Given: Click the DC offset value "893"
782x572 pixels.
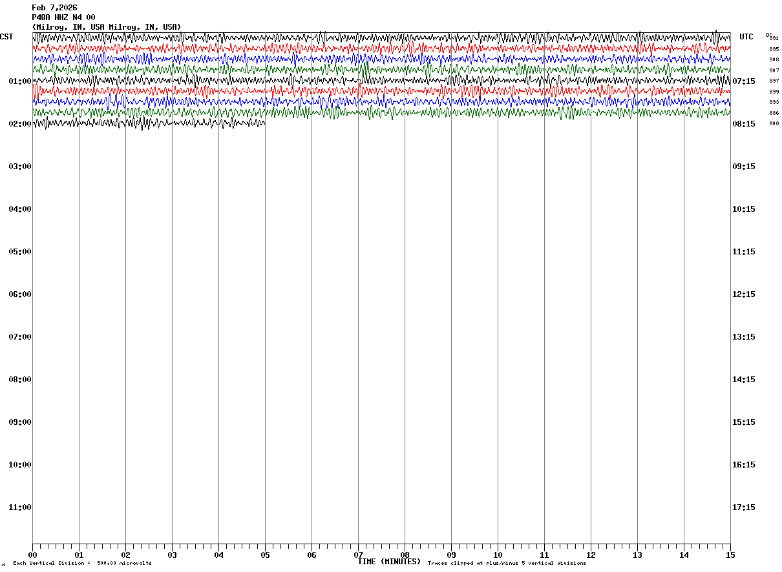Looking at the screenshot, I should point(774,103).
